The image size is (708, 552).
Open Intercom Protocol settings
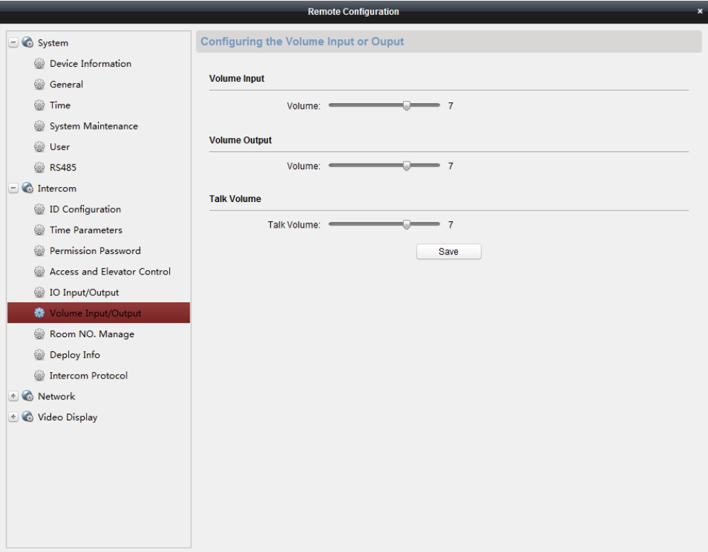point(88,376)
